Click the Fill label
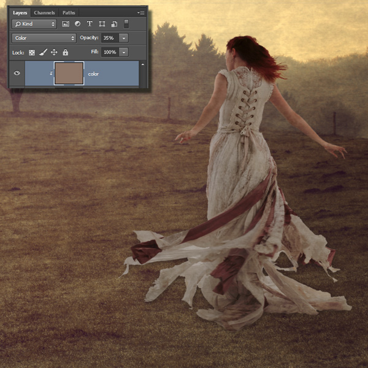 (94, 52)
